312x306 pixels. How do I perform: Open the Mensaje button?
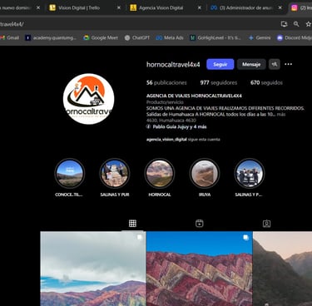[251, 64]
